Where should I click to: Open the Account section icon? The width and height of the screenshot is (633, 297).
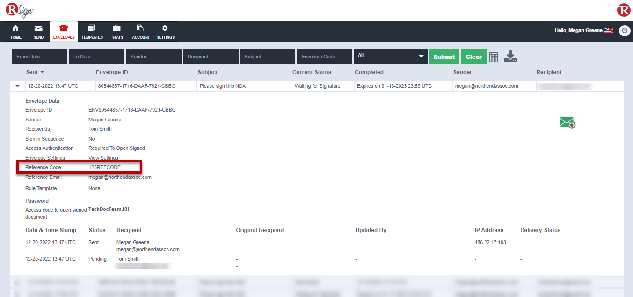140,31
